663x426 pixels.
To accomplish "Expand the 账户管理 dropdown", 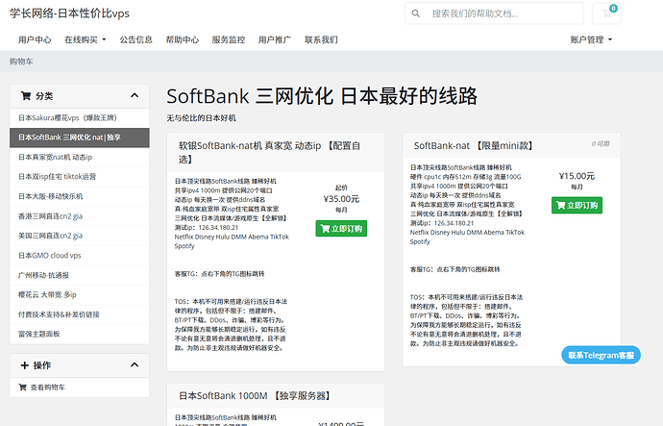I will pos(591,39).
